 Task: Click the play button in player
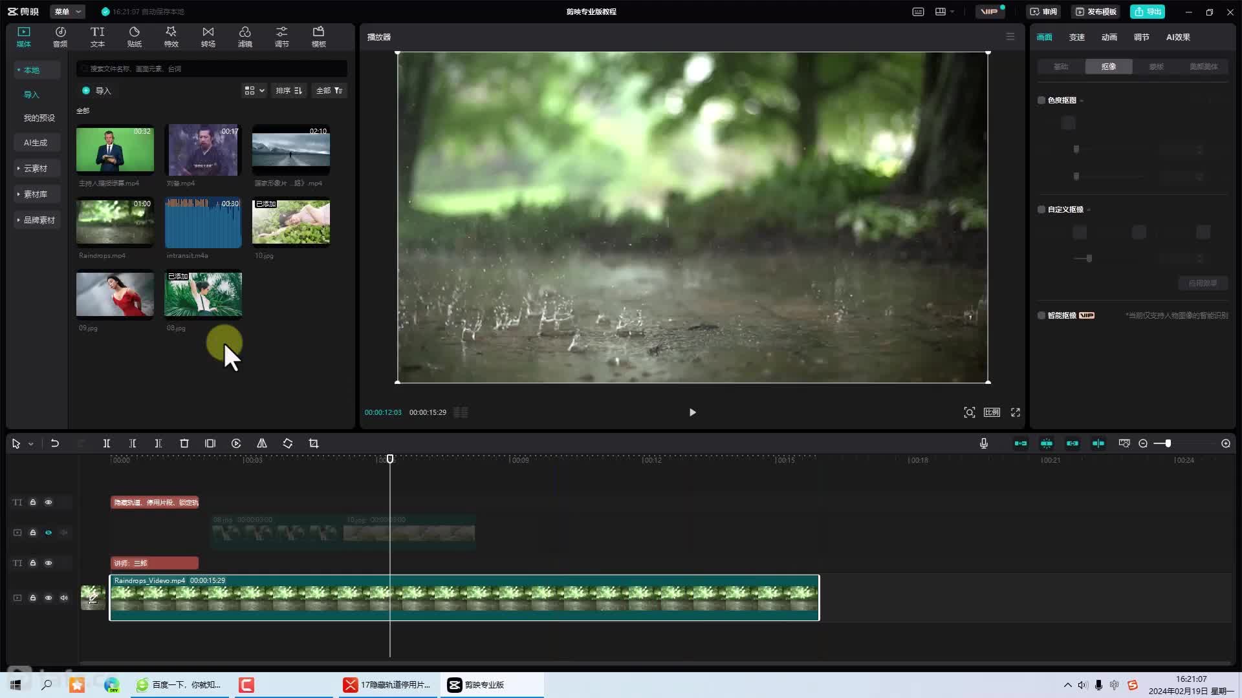pos(692,412)
